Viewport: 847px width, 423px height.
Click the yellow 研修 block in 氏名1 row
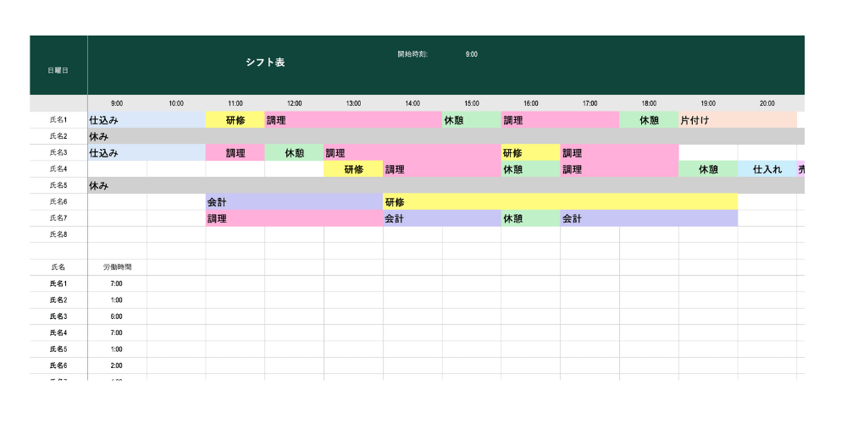click(x=235, y=120)
